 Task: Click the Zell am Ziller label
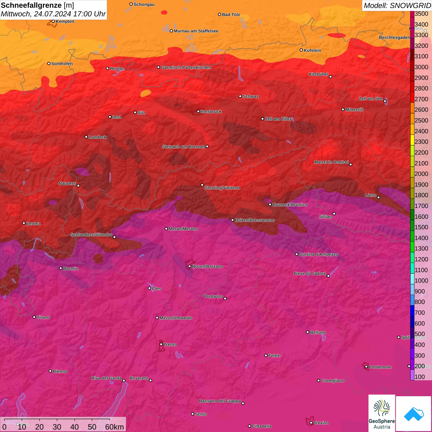tap(278, 119)
